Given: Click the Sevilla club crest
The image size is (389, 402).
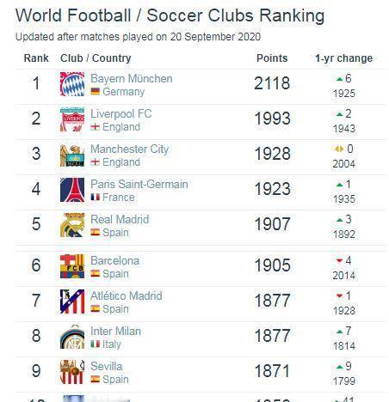Looking at the screenshot, I should click(x=72, y=372).
